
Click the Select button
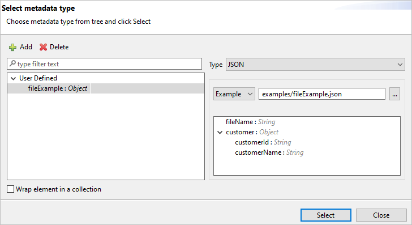326,215
